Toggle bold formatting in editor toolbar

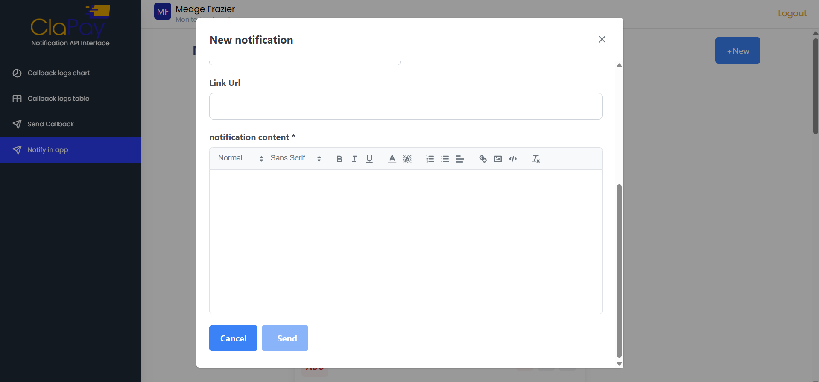tap(339, 159)
